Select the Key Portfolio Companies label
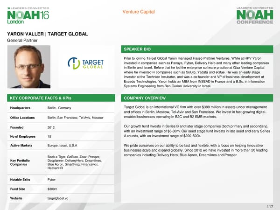The image size is (280, 210). pos(21,163)
